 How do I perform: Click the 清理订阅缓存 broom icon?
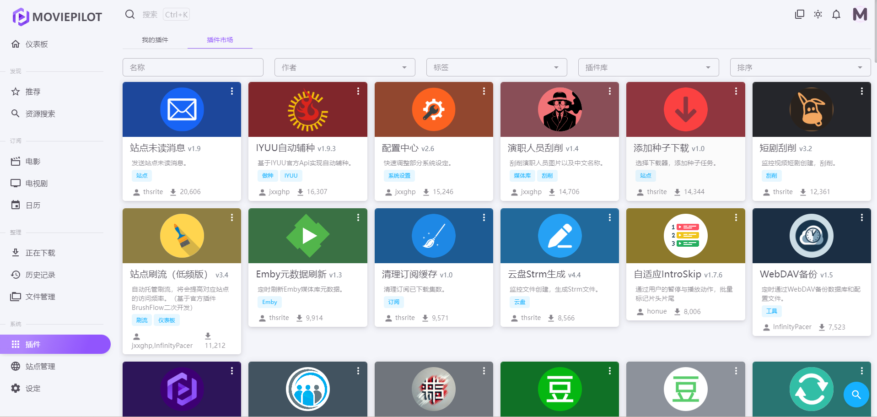[434, 236]
